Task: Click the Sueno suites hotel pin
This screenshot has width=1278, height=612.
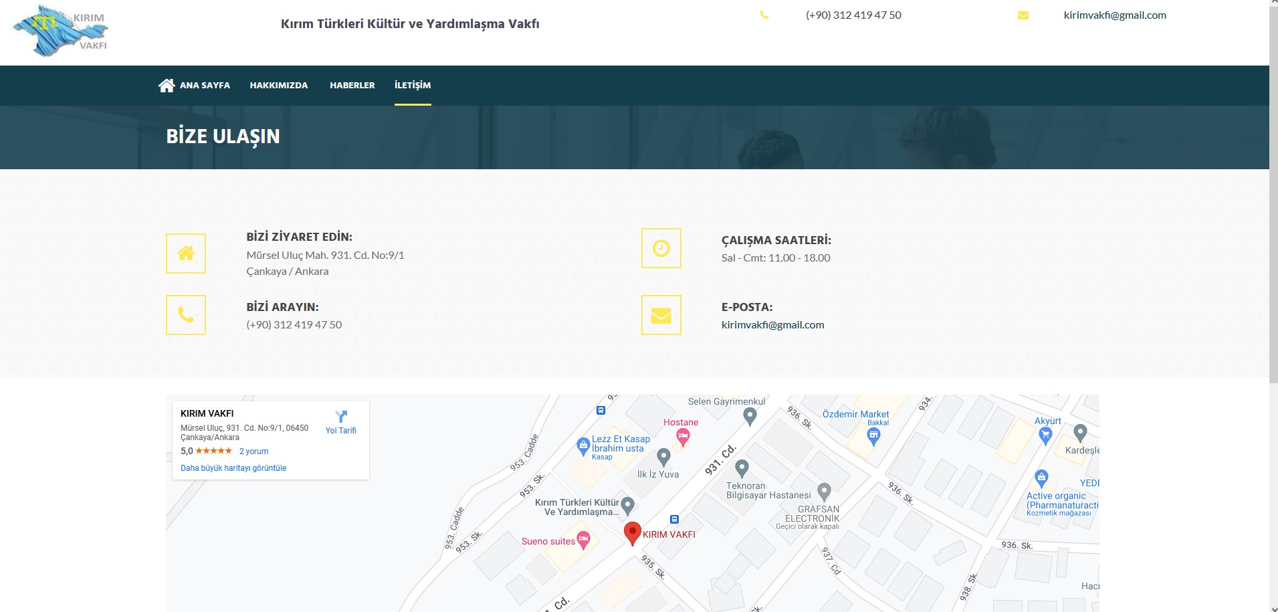Action: [583, 540]
